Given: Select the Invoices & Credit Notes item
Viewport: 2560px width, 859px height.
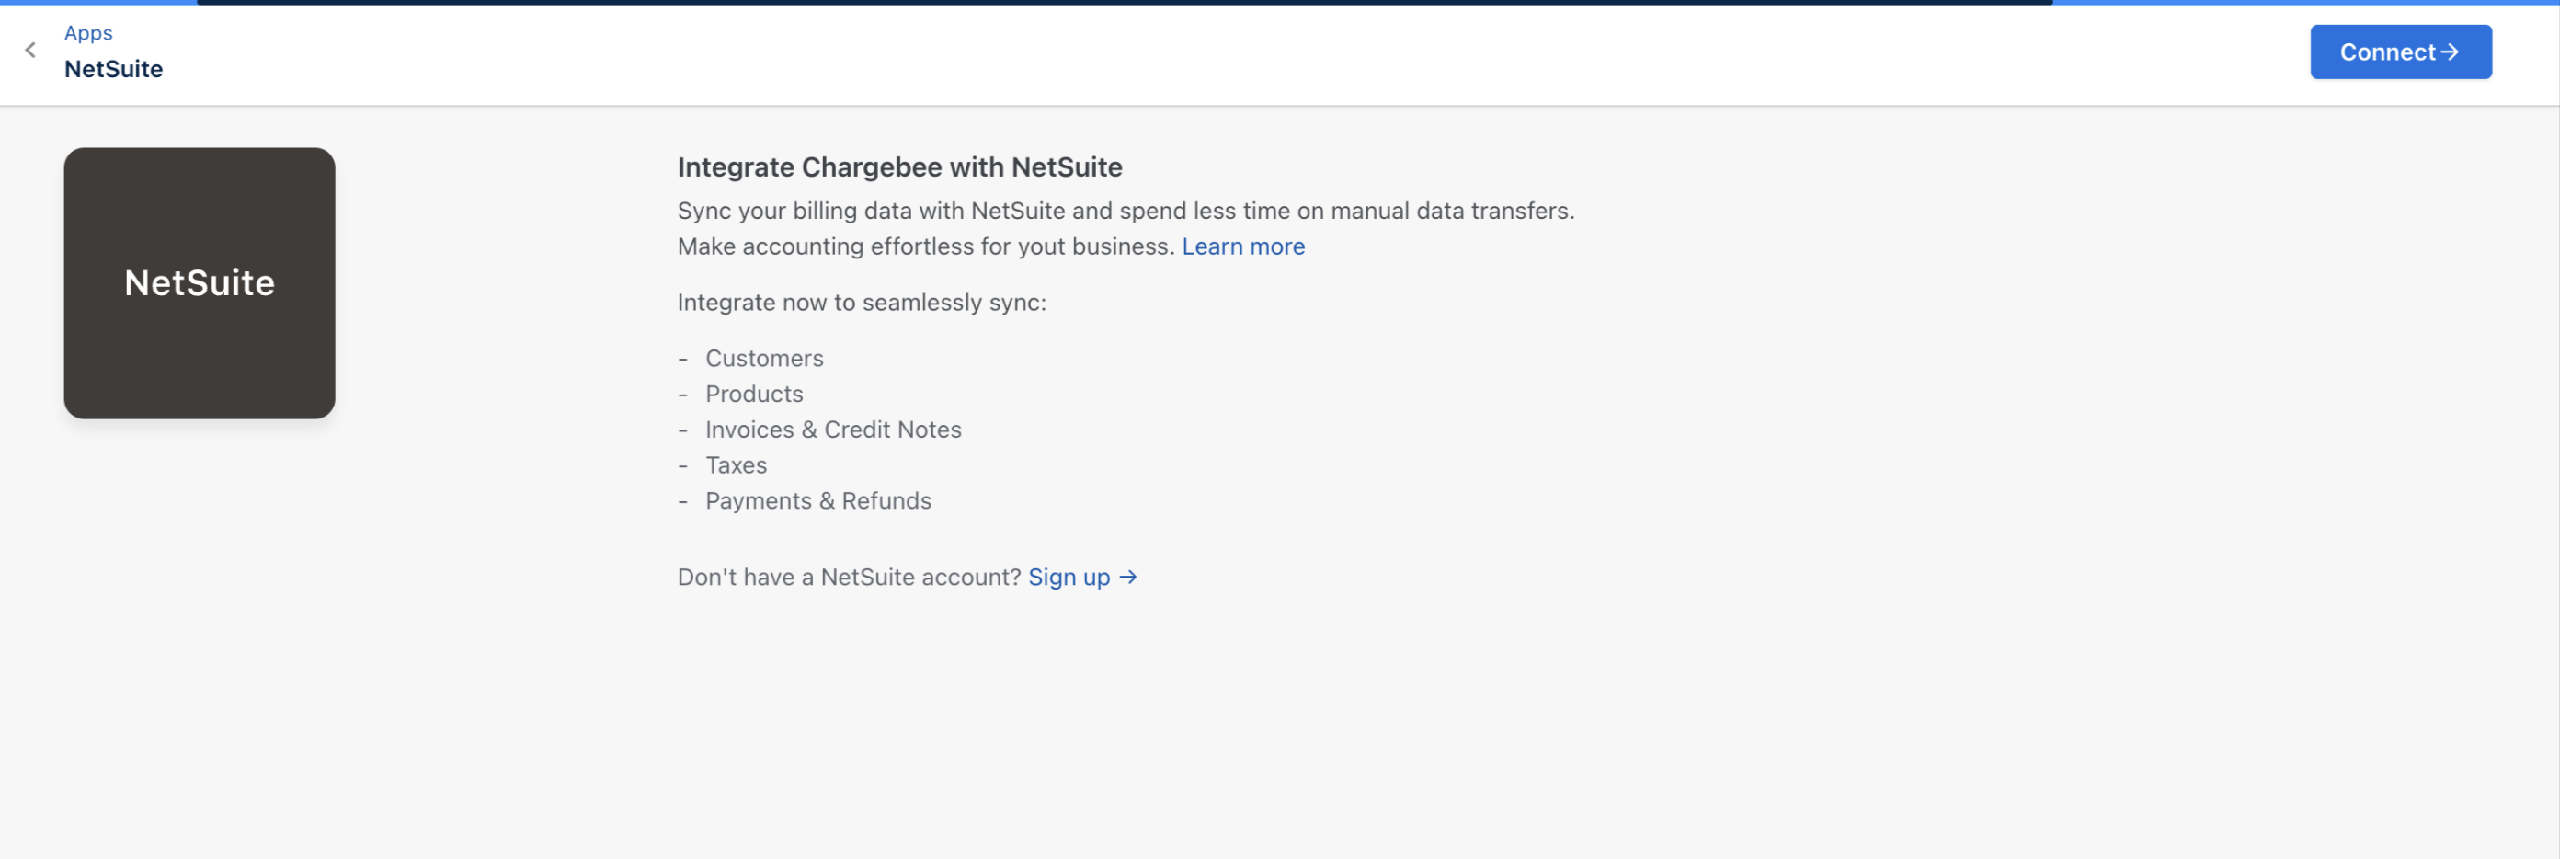Looking at the screenshot, I should pyautogui.click(x=833, y=430).
